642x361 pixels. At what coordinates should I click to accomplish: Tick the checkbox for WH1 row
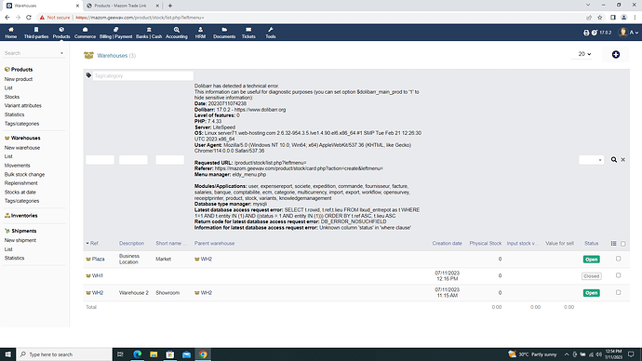[x=618, y=275]
